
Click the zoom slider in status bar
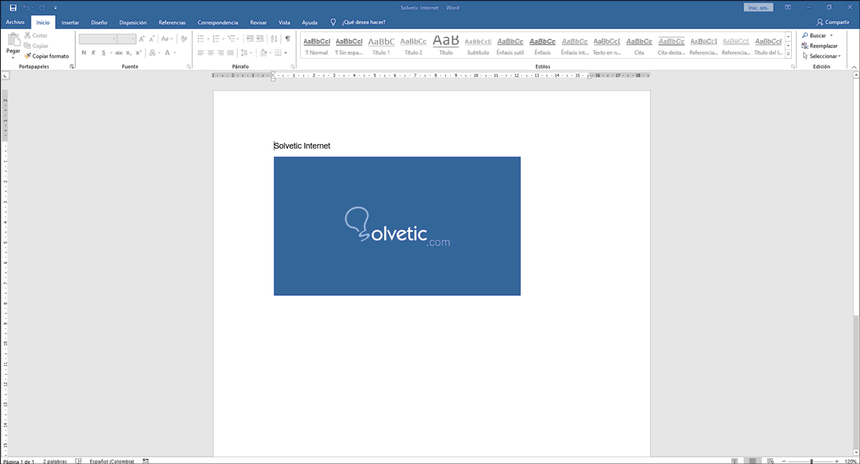(811, 461)
